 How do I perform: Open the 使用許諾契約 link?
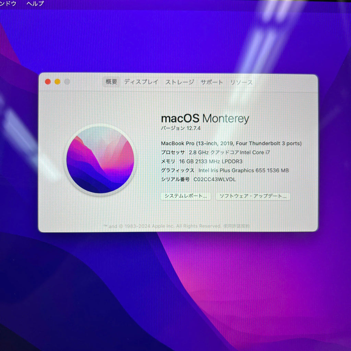click(x=237, y=226)
